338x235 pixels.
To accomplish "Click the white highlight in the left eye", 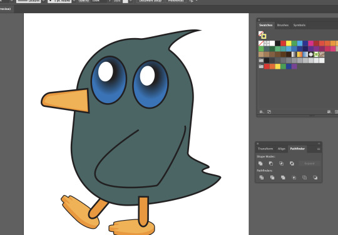I will (105, 71).
